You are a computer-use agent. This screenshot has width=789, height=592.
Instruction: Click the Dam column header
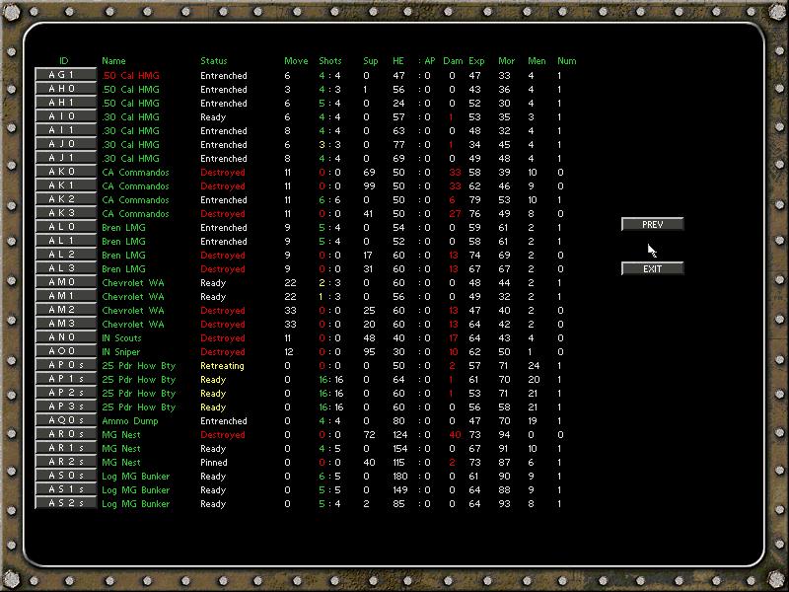(453, 61)
